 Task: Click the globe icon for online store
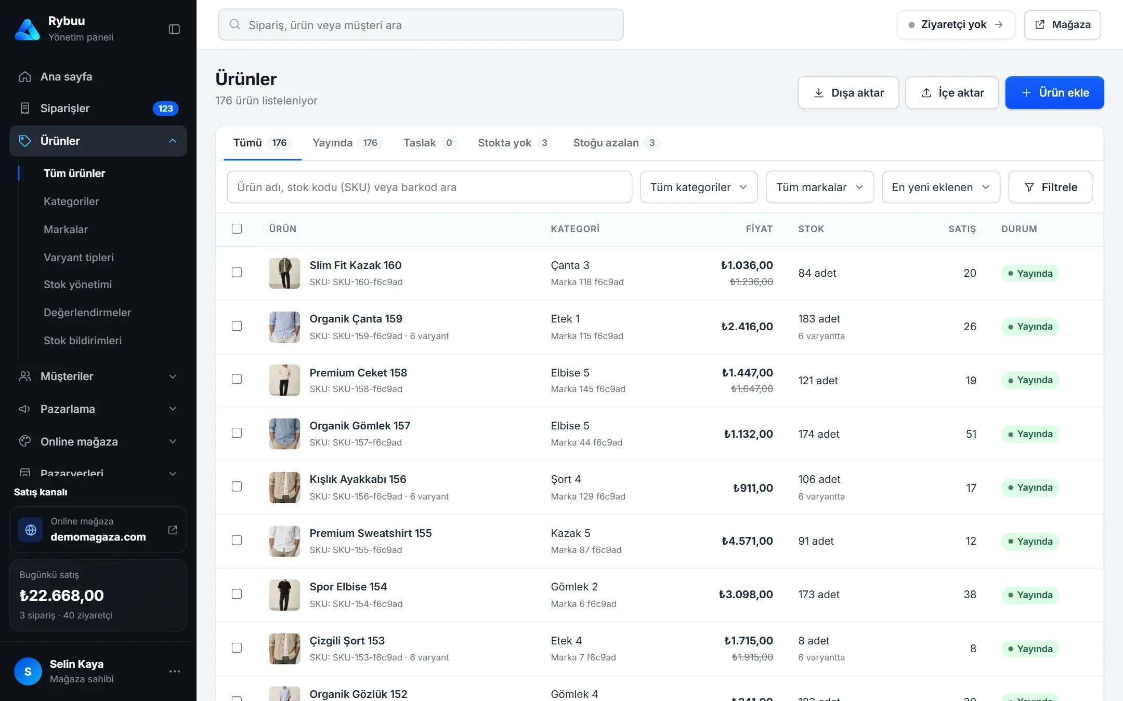tap(31, 530)
